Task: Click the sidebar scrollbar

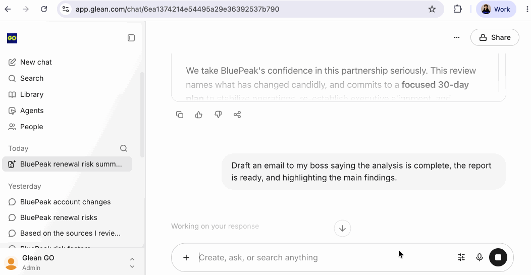Action: point(142,115)
